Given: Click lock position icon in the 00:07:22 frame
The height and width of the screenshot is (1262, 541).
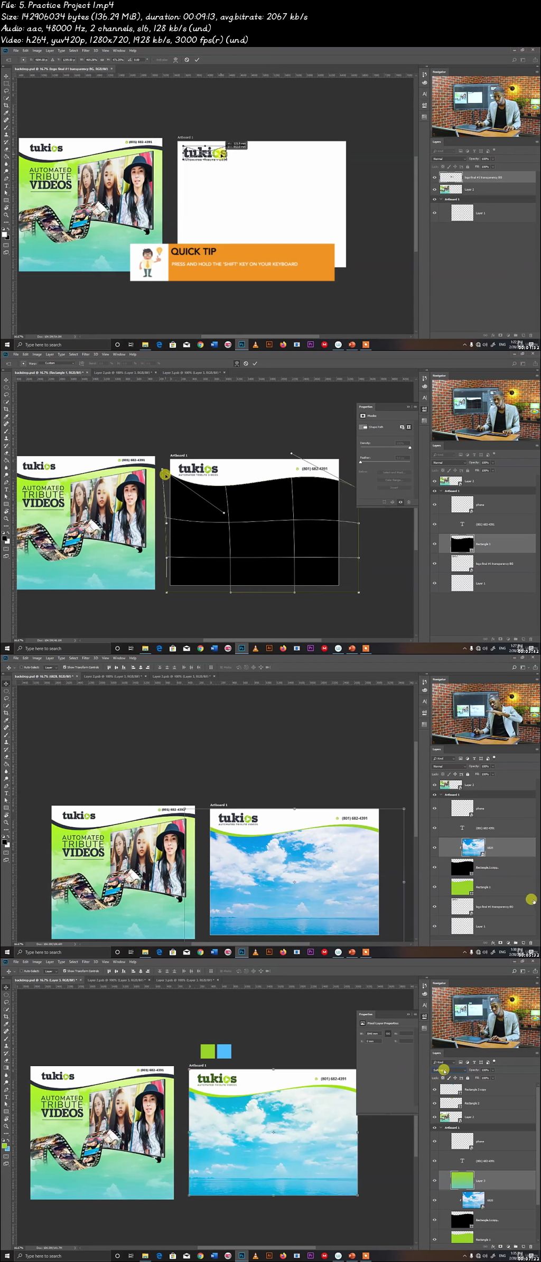Looking at the screenshot, I should point(455,1078).
